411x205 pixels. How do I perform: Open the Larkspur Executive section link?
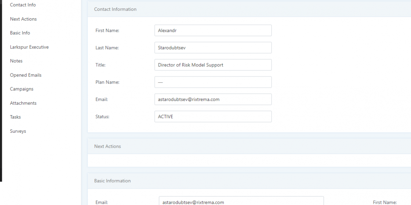coord(29,47)
